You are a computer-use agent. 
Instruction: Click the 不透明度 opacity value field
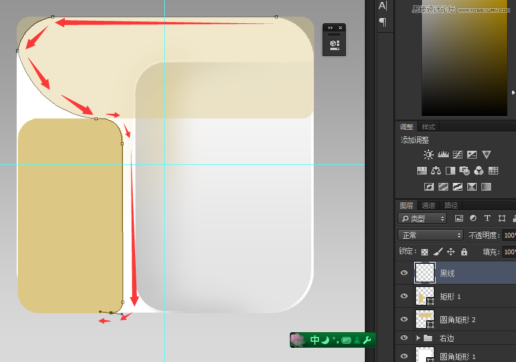point(509,235)
